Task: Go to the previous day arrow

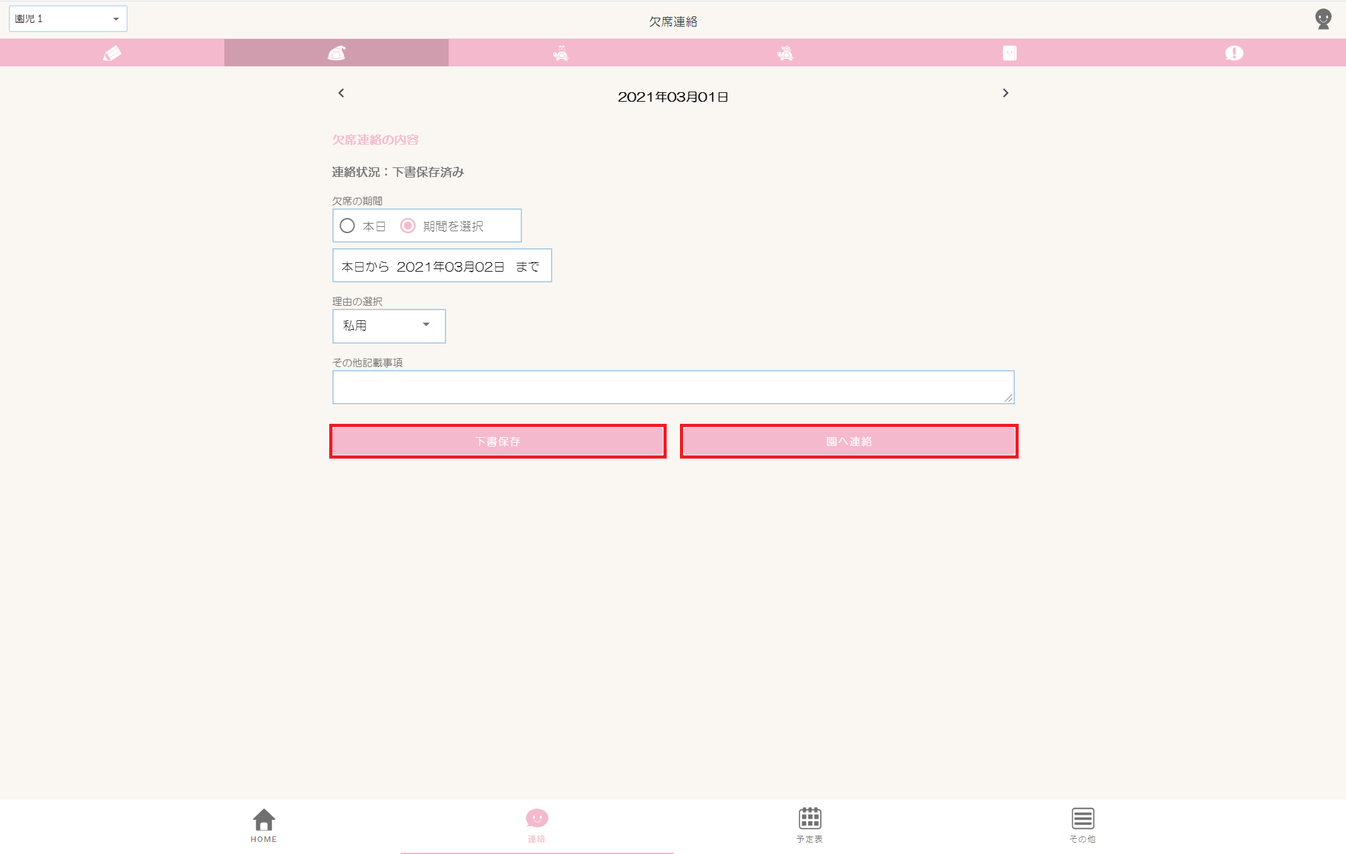Action: (x=341, y=93)
